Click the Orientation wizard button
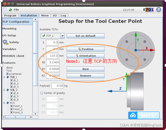The image size is (166, 130). tap(85, 55)
